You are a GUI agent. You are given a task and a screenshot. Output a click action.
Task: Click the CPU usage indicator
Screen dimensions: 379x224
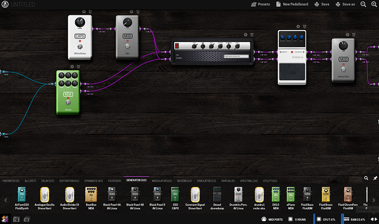pos(326,220)
